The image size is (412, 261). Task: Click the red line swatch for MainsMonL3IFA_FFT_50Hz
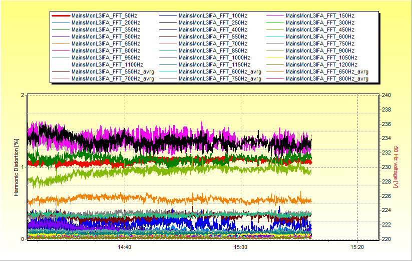tap(61, 15)
